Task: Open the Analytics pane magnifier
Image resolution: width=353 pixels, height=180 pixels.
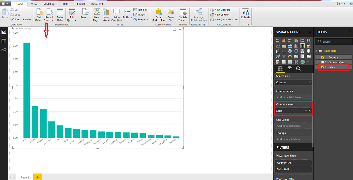Action: (x=298, y=69)
